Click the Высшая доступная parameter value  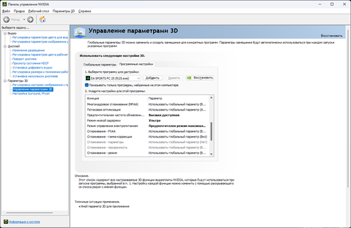[x=164, y=115]
